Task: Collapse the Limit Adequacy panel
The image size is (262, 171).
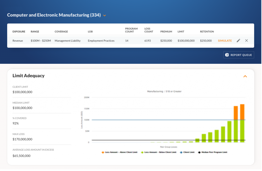Action: [245, 76]
